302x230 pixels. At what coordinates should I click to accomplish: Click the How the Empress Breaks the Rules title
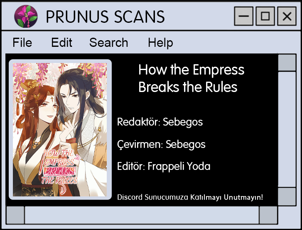191,78
